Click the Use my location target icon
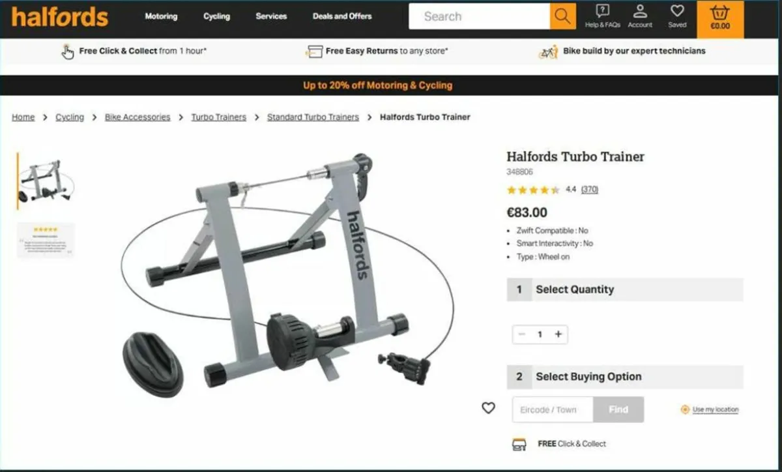The width and height of the screenshot is (782, 472). (685, 409)
